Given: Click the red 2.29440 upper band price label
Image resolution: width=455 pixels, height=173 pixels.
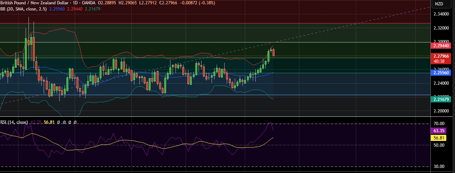Looking at the screenshot, I should (442, 46).
